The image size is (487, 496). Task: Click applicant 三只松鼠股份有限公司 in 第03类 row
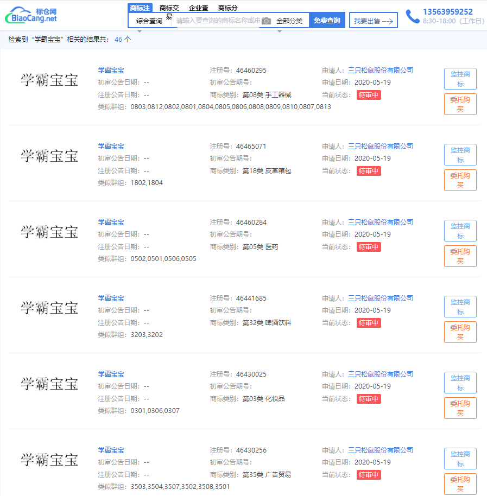(x=381, y=374)
